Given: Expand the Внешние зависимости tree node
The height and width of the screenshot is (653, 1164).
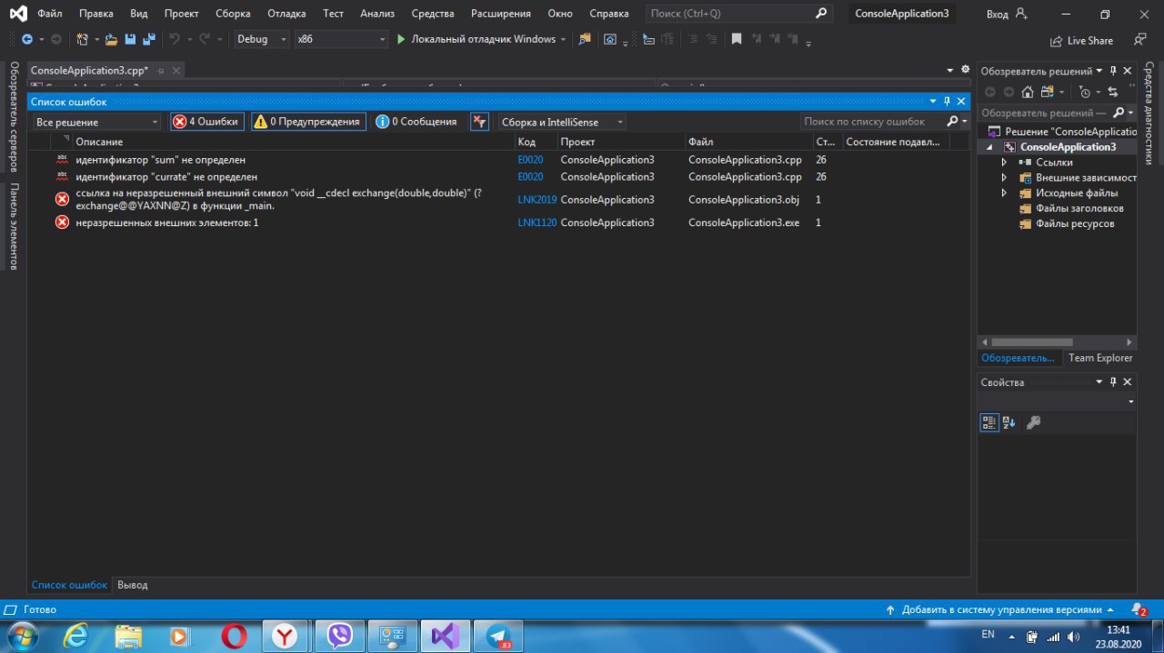Looking at the screenshot, I should 1004,178.
